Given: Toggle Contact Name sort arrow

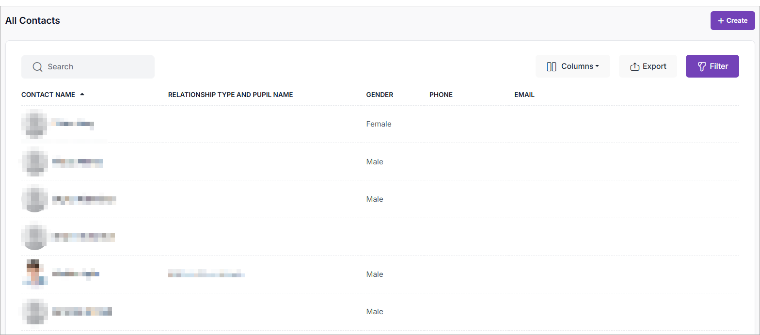Looking at the screenshot, I should pyautogui.click(x=82, y=95).
